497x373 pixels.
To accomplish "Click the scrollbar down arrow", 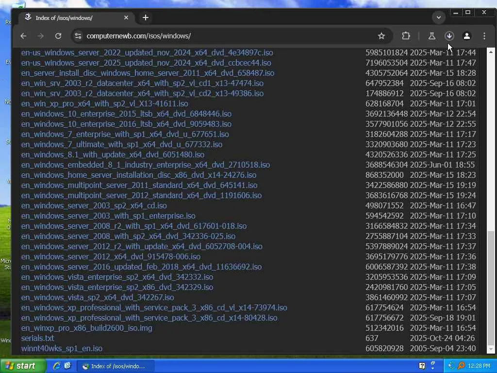I will [x=491, y=349].
